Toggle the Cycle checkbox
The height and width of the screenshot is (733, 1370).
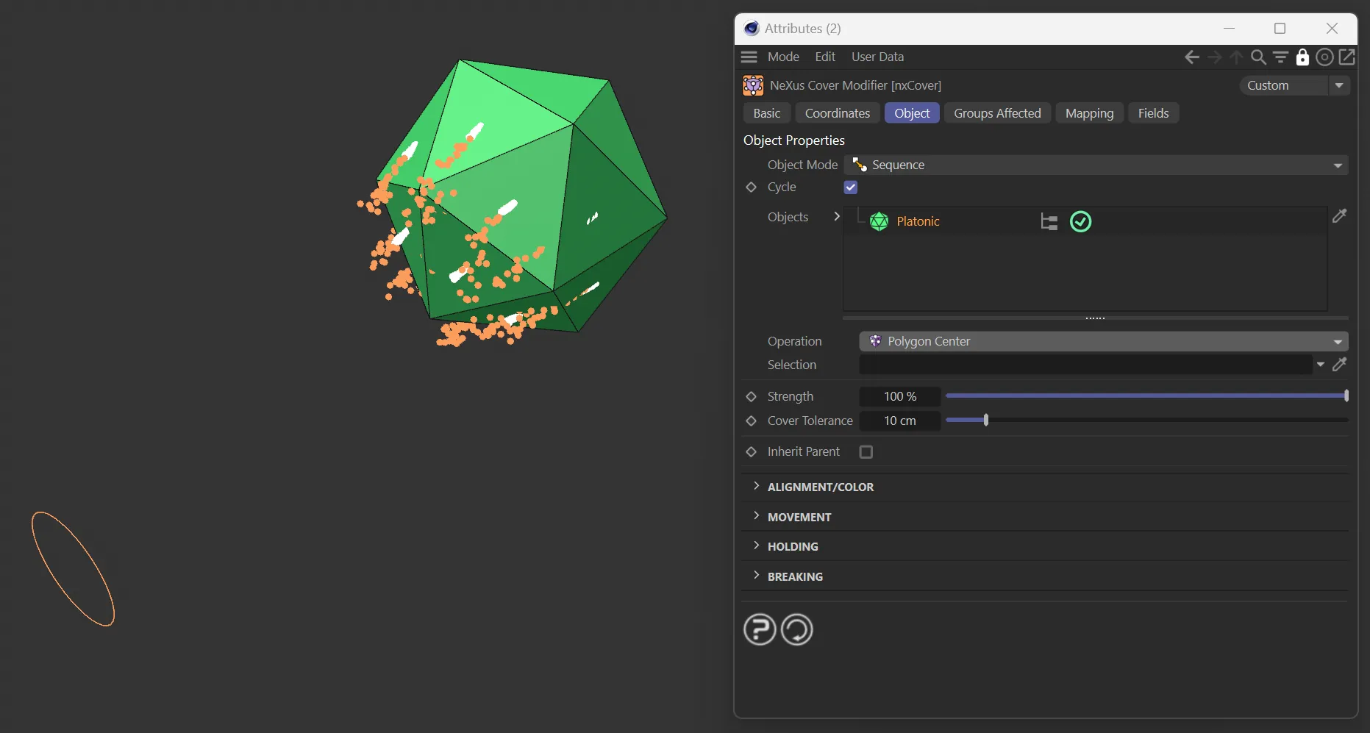click(851, 187)
